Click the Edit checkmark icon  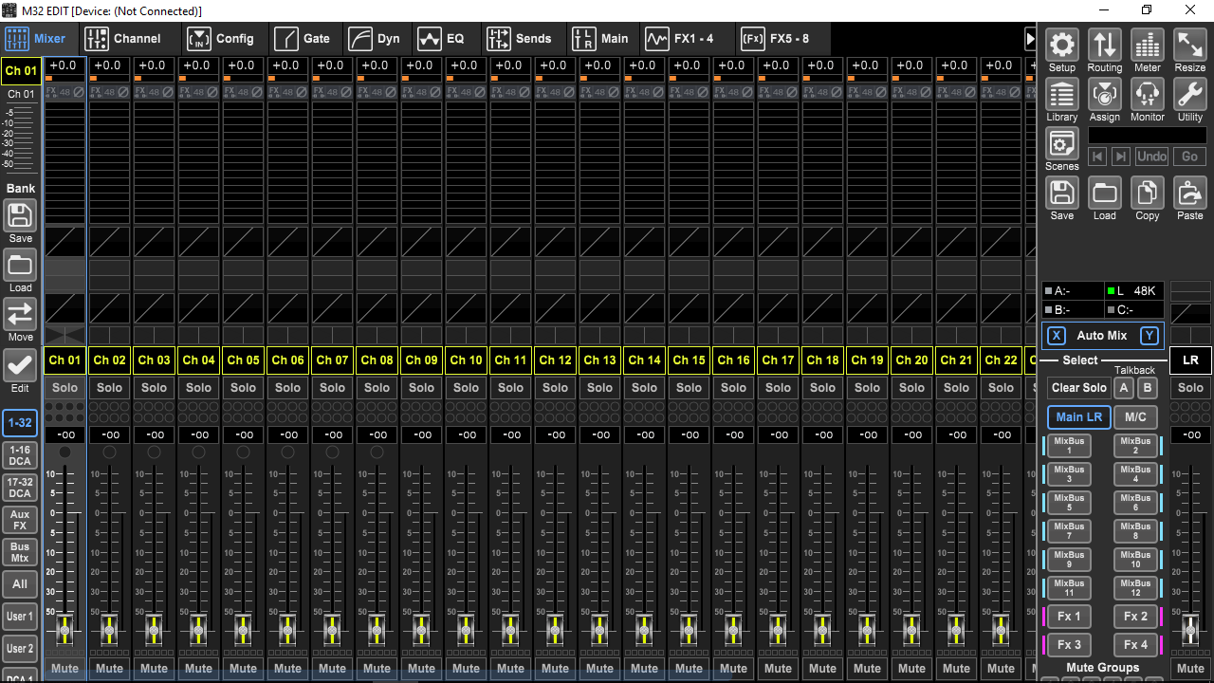click(20, 364)
